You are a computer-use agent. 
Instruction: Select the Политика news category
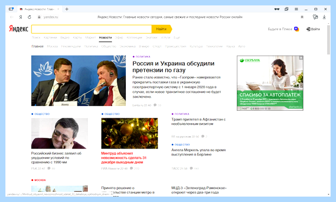(x=91, y=46)
